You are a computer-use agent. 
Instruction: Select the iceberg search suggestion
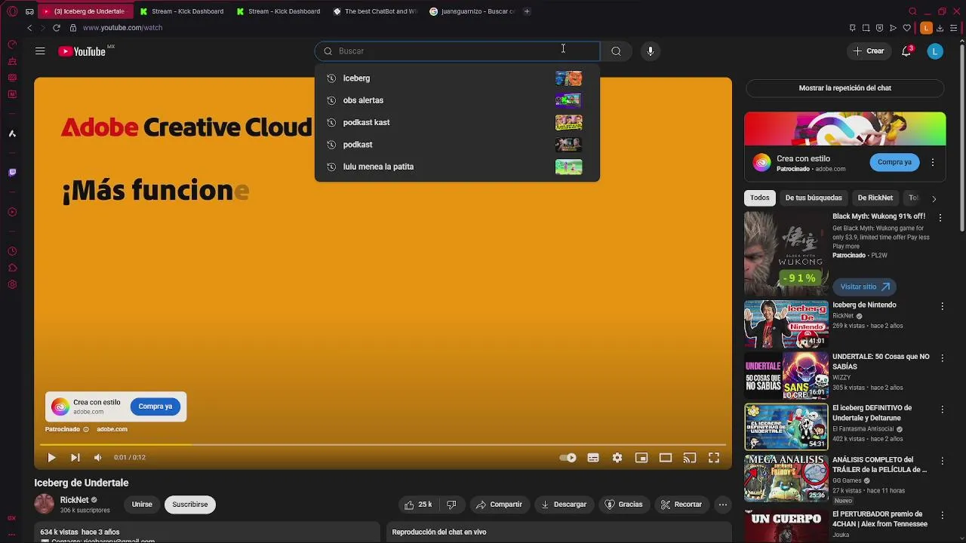point(457,78)
